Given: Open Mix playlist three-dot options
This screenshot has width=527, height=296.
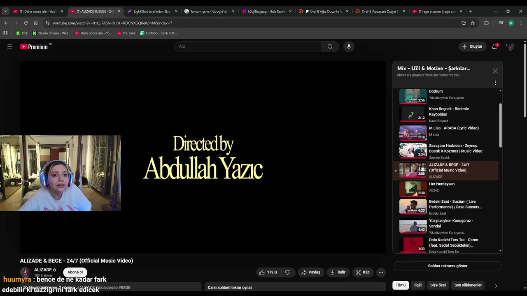Looking at the screenshot, I should coord(495,83).
